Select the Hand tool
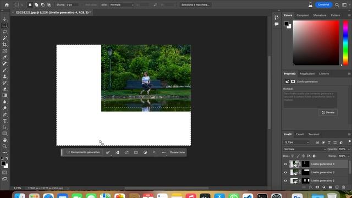 point(4,140)
